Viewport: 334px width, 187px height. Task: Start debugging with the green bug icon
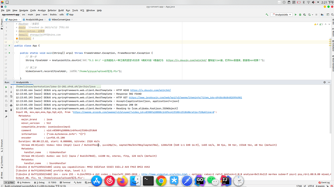[x=300, y=15]
